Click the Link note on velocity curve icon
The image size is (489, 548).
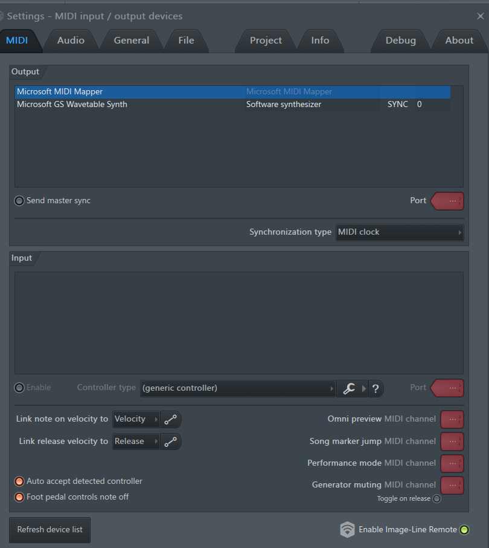(x=171, y=419)
